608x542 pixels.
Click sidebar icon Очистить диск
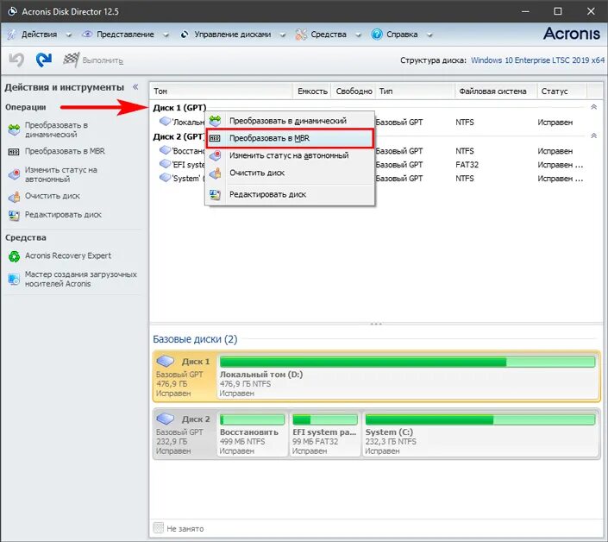[15, 197]
